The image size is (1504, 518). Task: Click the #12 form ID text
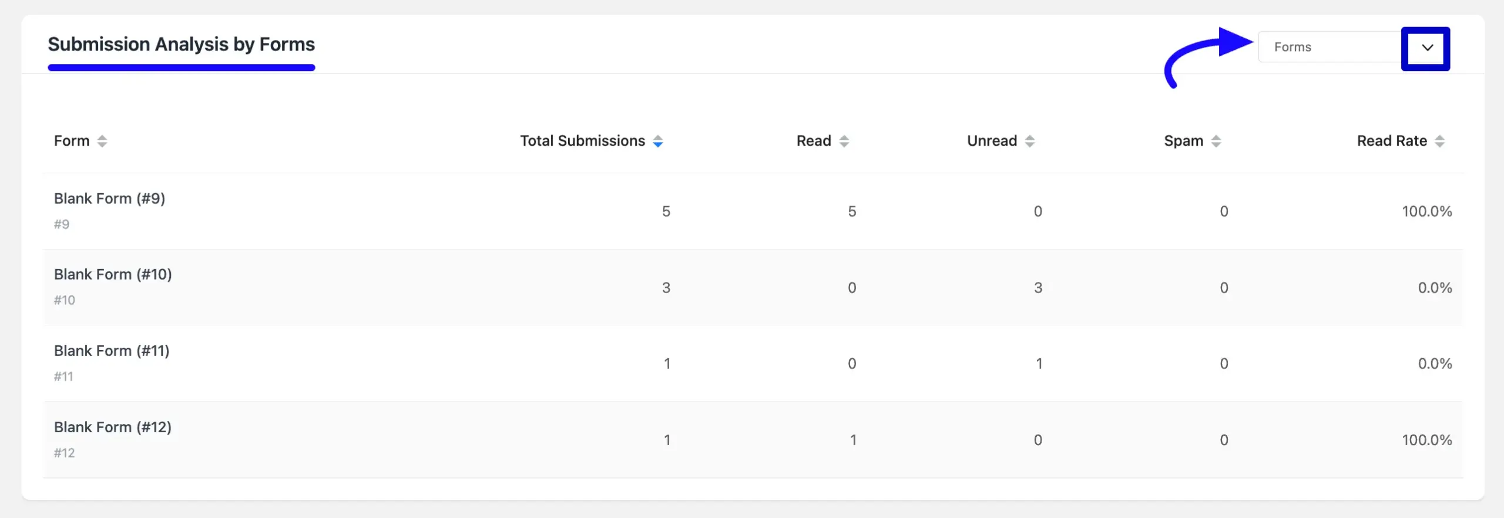click(65, 453)
